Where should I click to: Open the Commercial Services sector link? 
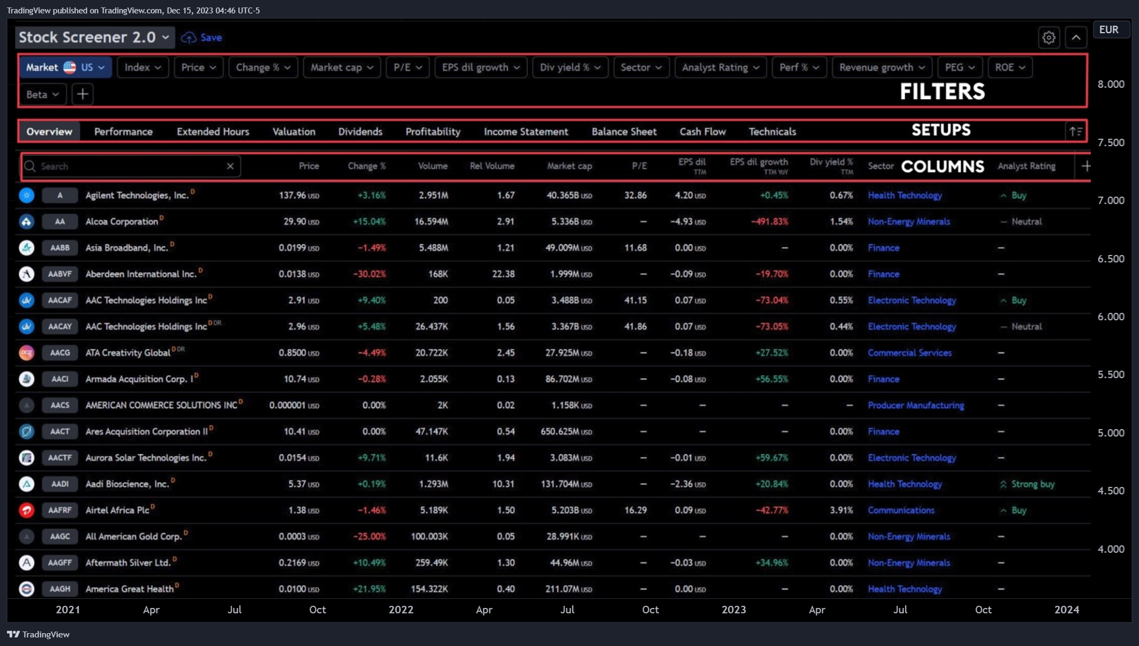(909, 353)
